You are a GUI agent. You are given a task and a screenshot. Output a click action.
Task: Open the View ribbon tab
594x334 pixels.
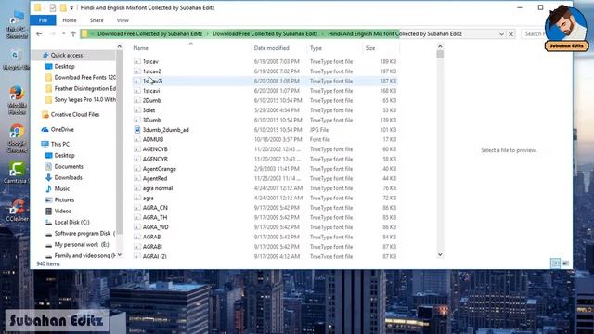tap(123, 20)
